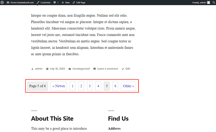This screenshot has height=132, width=216.
Task: Go to « Newer pagination page
Action: coord(59,86)
